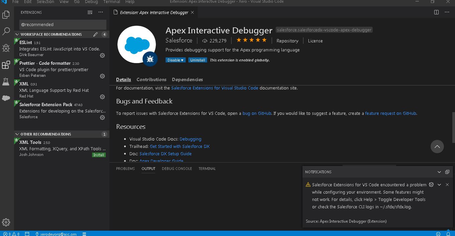Hide the notifications panel with chevron
The width and height of the screenshot is (455, 236).
(439, 172)
